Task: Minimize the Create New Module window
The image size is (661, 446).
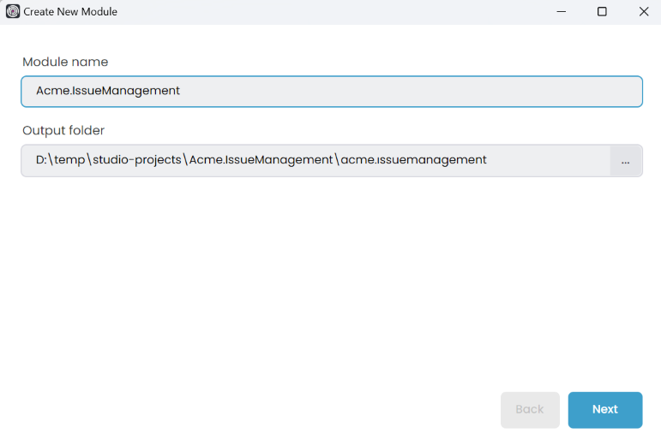Action: tap(561, 12)
